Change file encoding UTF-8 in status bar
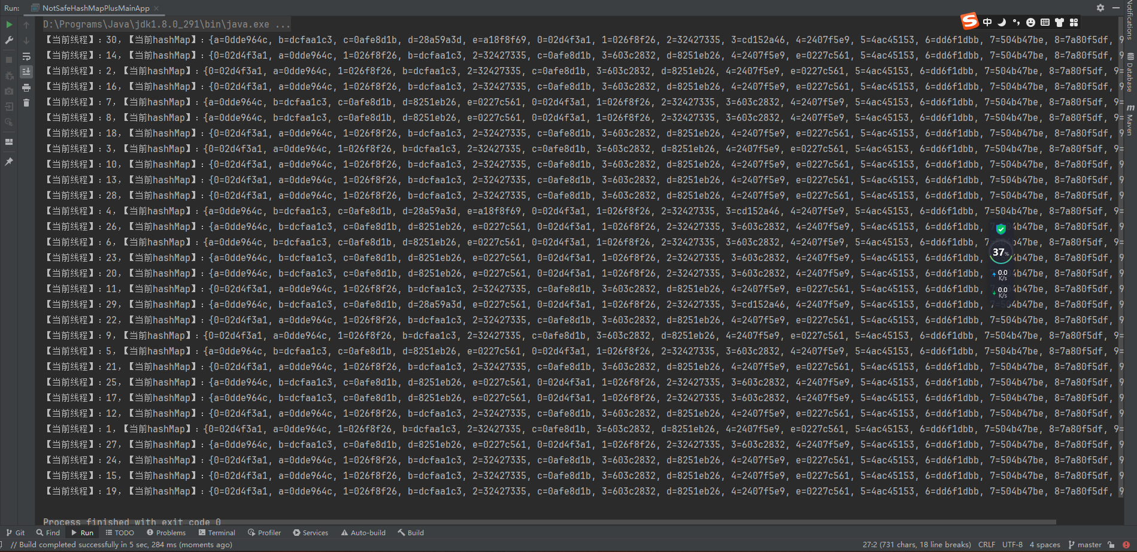 pos(1012,545)
